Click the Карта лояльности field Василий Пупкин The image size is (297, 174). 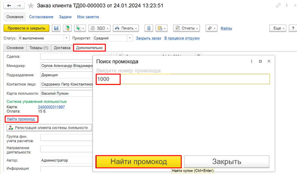66,93
